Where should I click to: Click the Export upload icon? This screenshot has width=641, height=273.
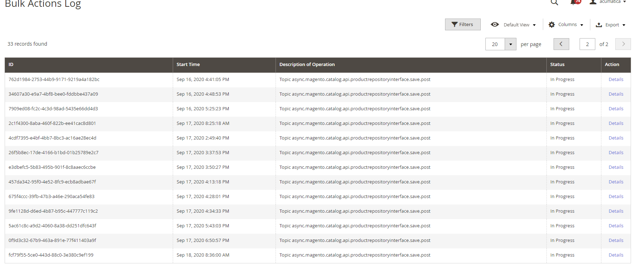(599, 25)
